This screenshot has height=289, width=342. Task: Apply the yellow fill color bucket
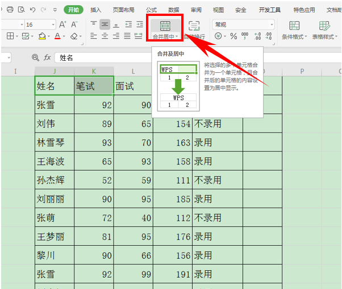tap(42, 36)
